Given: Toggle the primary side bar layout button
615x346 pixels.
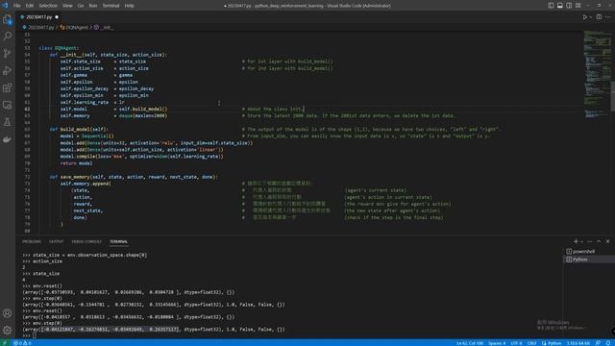Looking at the screenshot, I should coord(551,6).
